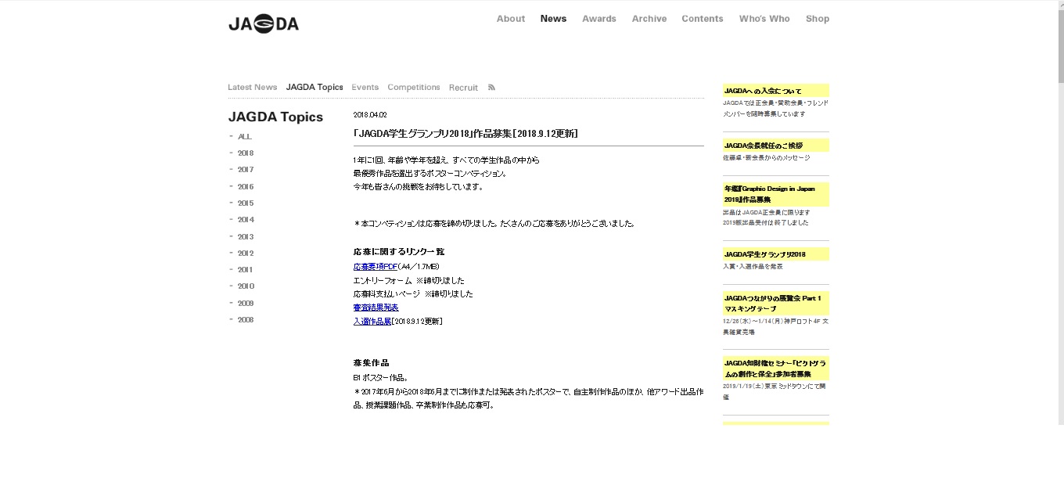Filter topics by year 2015
This screenshot has width=1064, height=493.
tap(246, 203)
